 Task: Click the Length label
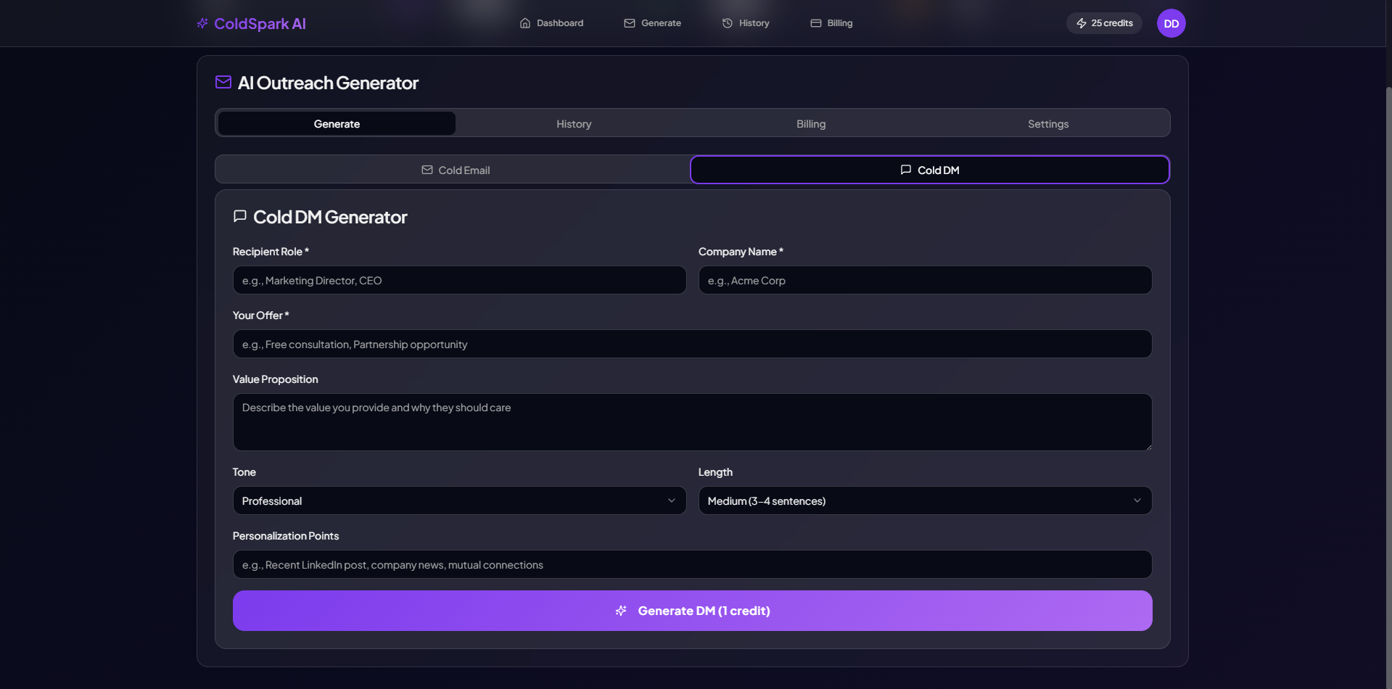point(715,472)
